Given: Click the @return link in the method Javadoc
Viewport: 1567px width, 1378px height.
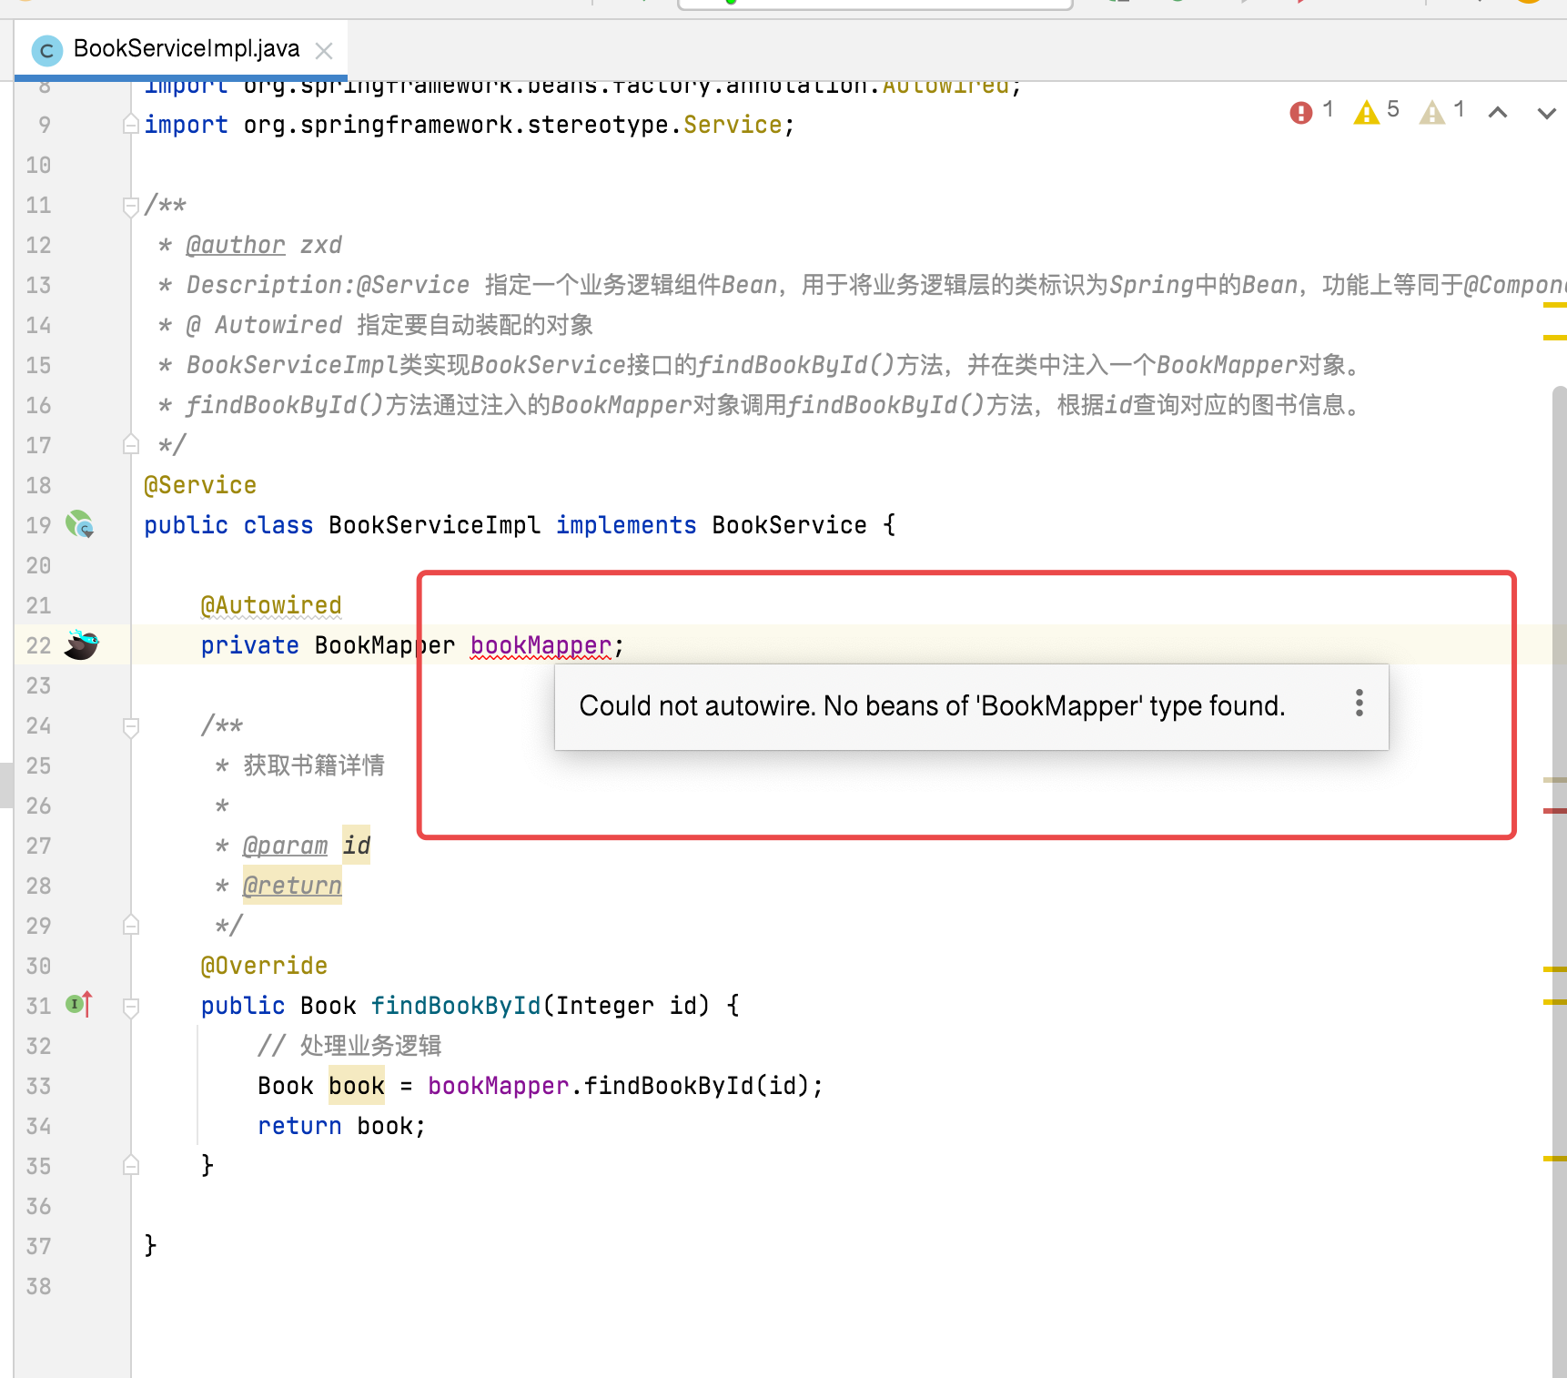Looking at the screenshot, I should [x=291, y=885].
